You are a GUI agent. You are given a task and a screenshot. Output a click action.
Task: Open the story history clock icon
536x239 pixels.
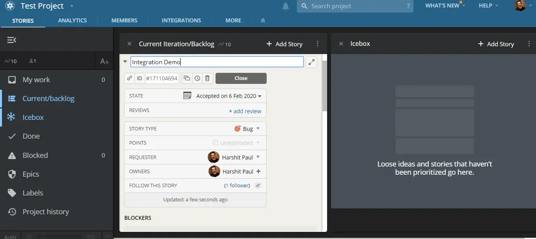197,78
